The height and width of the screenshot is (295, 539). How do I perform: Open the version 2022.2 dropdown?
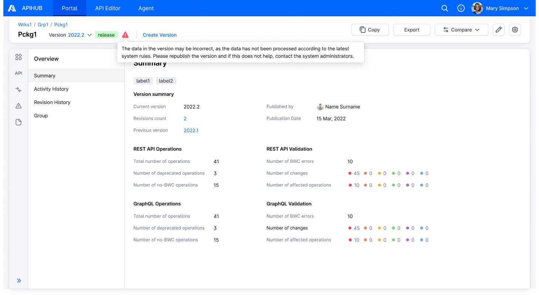tap(80, 35)
